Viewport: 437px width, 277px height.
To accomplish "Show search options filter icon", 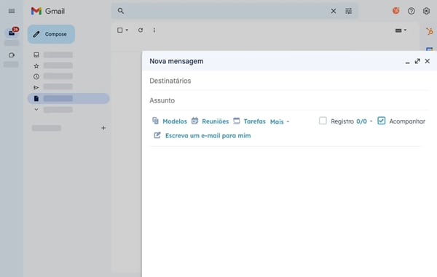I will coord(349,11).
